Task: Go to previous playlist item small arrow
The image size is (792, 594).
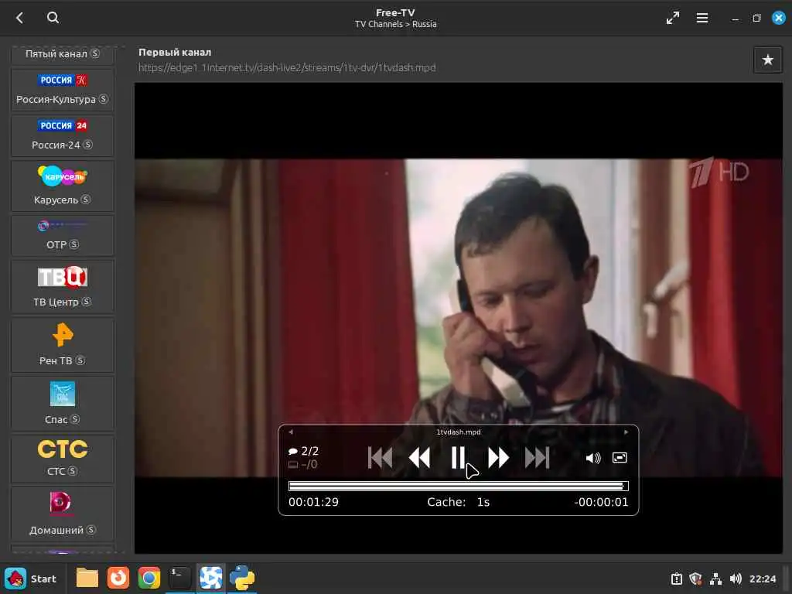Action: (x=291, y=432)
